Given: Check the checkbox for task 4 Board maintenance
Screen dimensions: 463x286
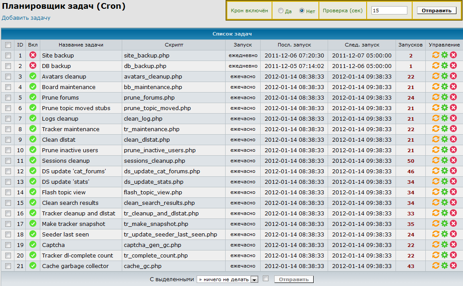Looking at the screenshot, I should point(8,87).
